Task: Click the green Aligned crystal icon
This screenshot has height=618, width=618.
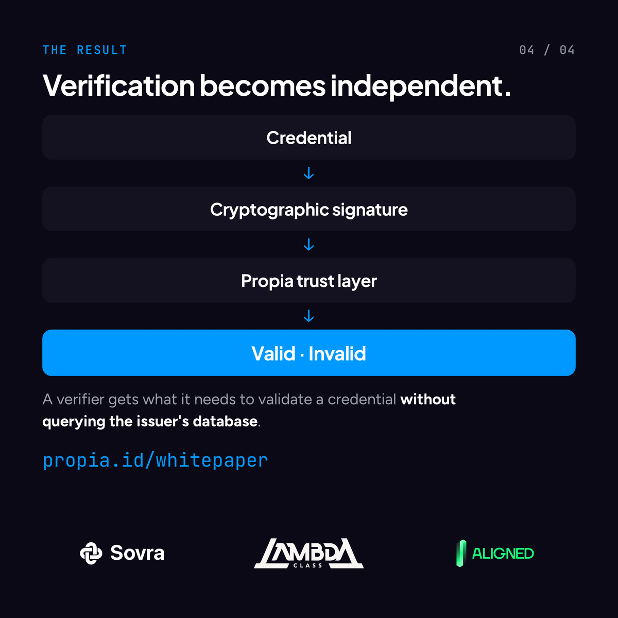Action: point(461,553)
